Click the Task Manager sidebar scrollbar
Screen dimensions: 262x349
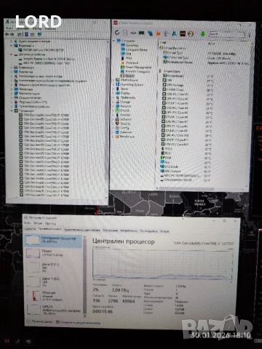point(84,276)
